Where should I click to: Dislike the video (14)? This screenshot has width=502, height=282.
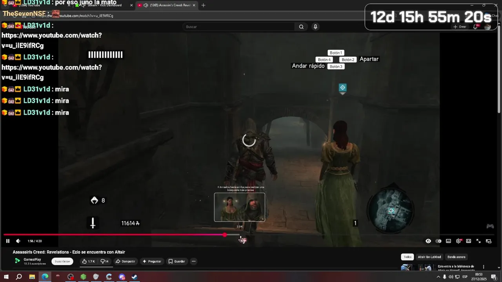[105, 261]
